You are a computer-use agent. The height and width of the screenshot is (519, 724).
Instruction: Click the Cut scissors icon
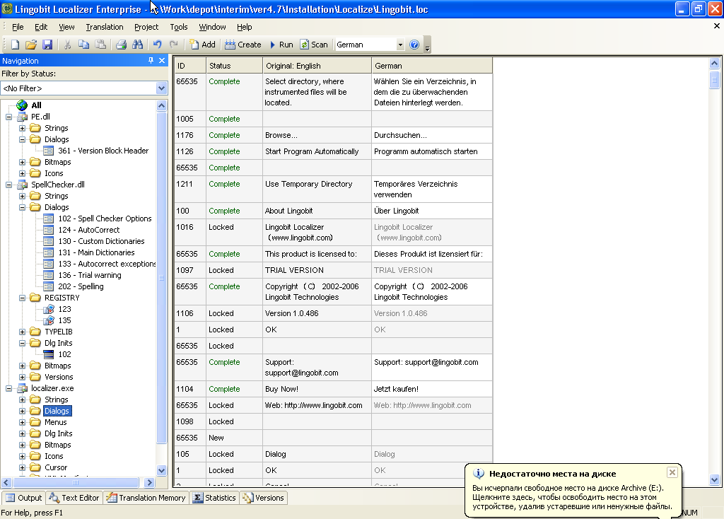tap(67, 45)
